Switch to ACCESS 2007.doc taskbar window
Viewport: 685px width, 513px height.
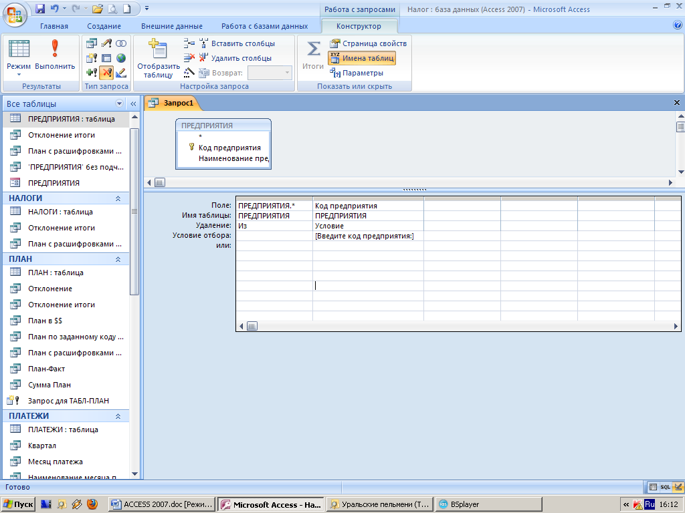162,504
